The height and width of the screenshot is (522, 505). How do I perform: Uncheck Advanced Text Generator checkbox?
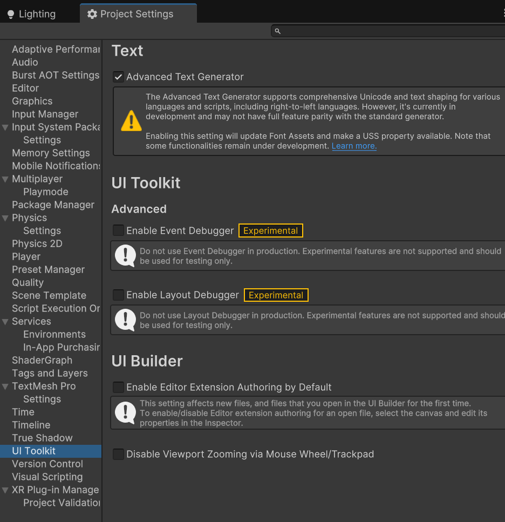[x=118, y=77]
